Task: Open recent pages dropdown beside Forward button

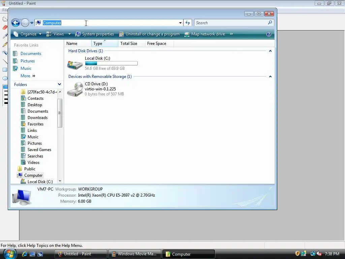Action: [x=32, y=23]
